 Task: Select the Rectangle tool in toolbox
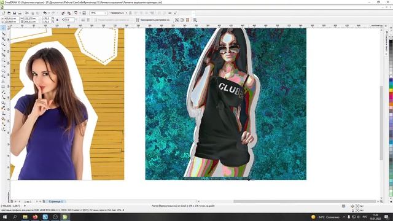point(3,60)
